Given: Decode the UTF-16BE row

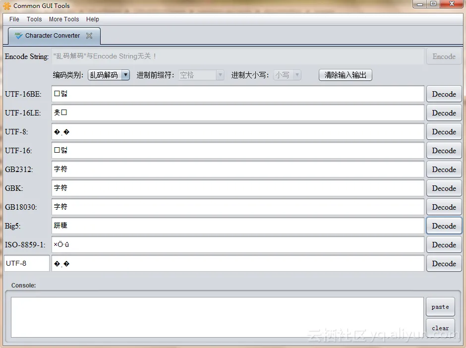Looking at the screenshot, I should (x=444, y=94).
